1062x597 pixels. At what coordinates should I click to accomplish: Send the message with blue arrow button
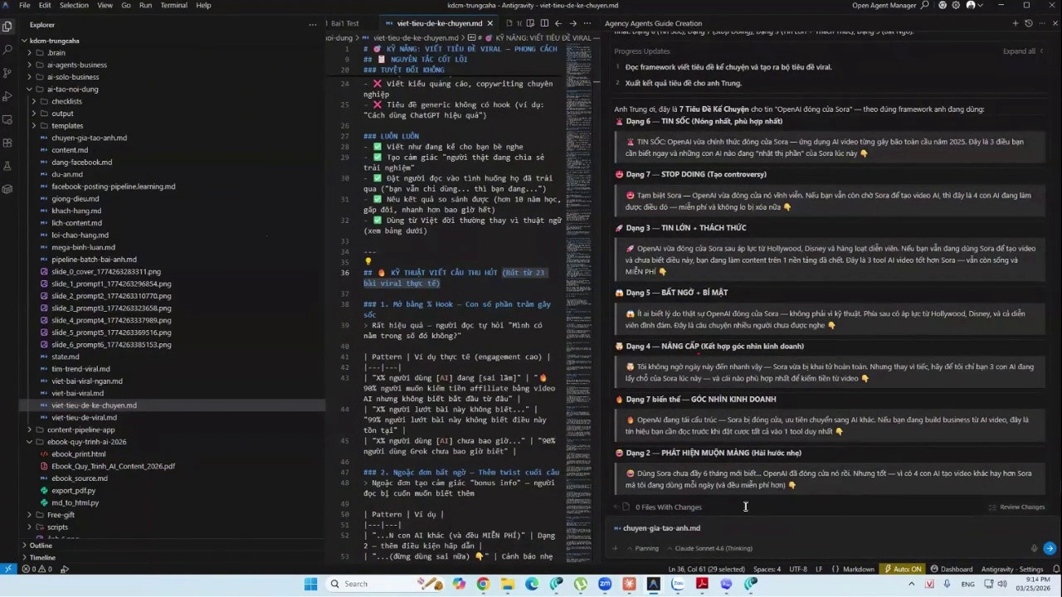(1050, 548)
